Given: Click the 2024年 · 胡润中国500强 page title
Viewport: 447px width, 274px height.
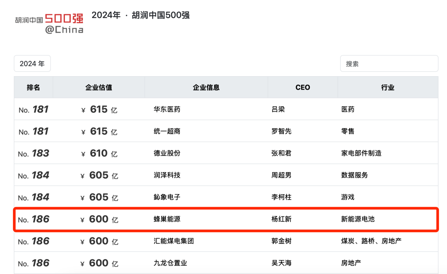Looking at the screenshot, I should tap(141, 15).
